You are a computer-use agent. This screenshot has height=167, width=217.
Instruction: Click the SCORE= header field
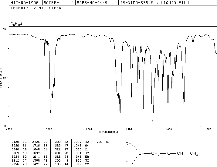click(x=59, y=3)
